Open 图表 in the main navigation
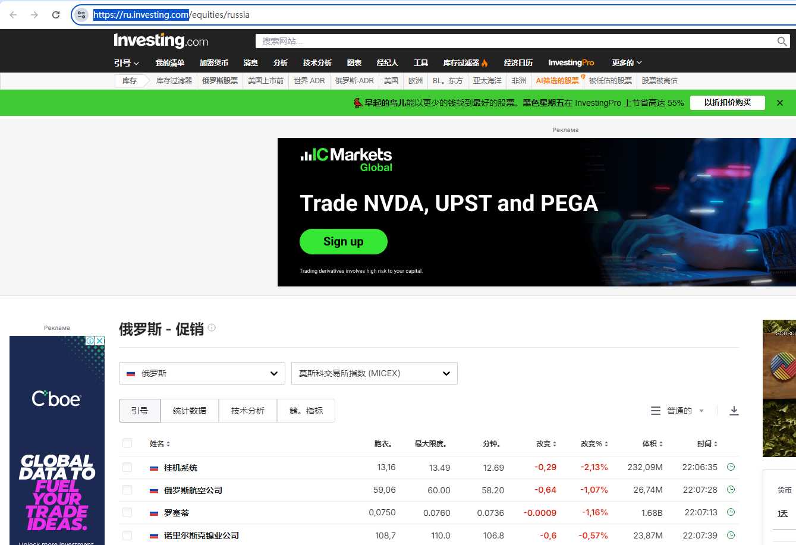The height and width of the screenshot is (545, 796). [x=354, y=63]
